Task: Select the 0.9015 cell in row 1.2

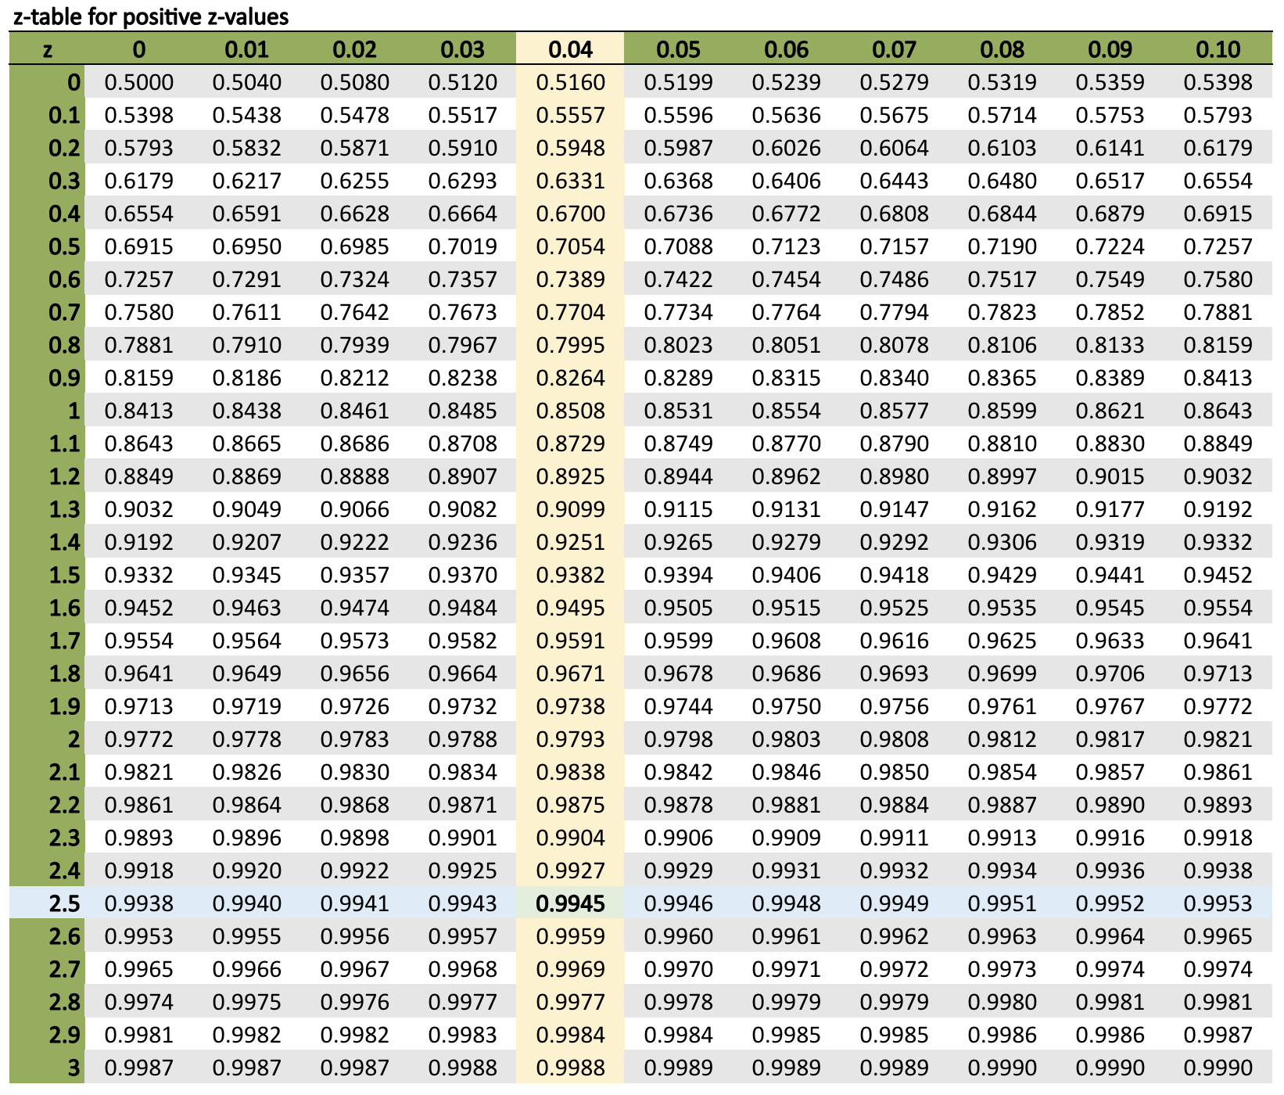Action: [x=1110, y=476]
